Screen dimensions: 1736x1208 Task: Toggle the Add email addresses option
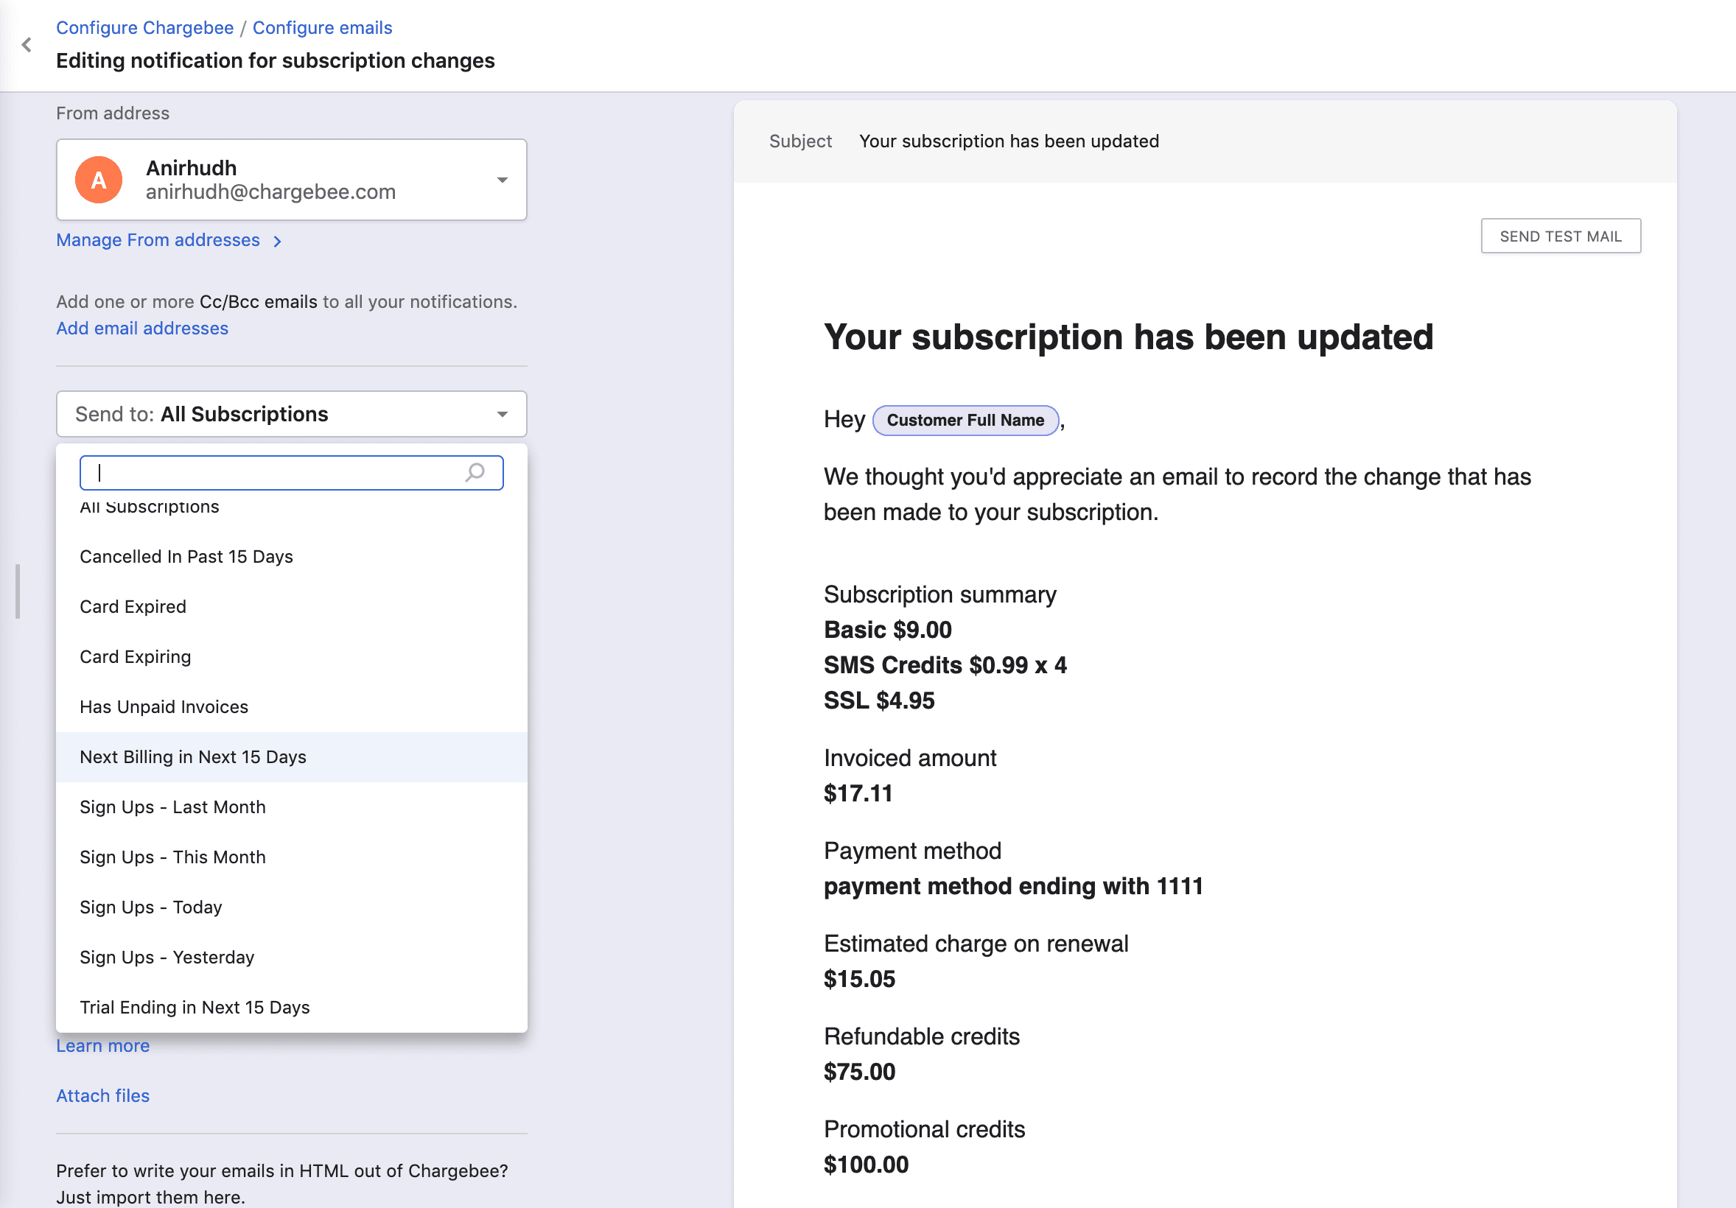[142, 329]
